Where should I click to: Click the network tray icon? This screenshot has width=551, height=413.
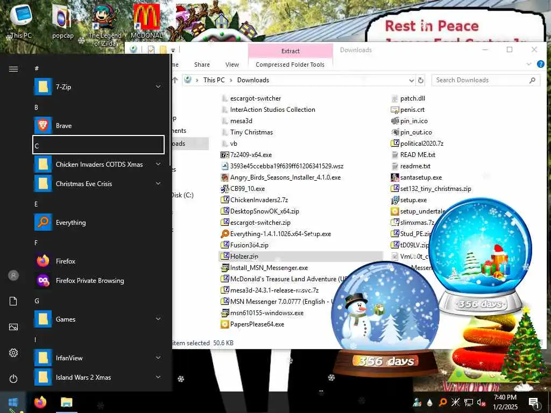pyautogui.click(x=469, y=402)
